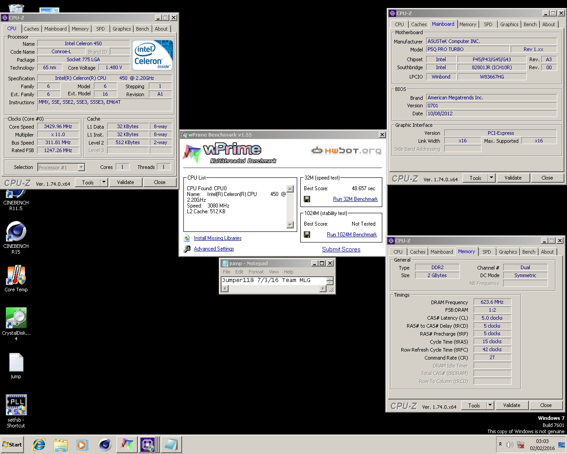This screenshot has width=567, height=454.
Task: Click the volume speaker tray icon
Action: [x=510, y=445]
